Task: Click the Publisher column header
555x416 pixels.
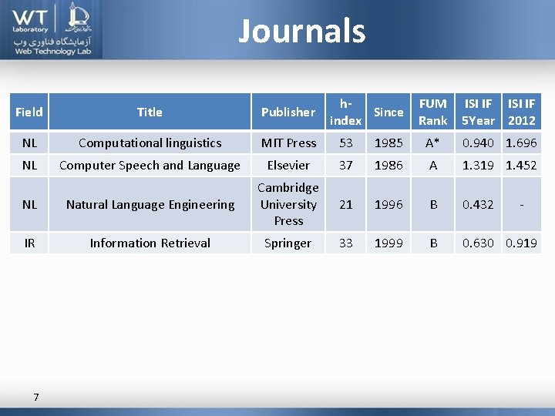Action: tap(288, 112)
